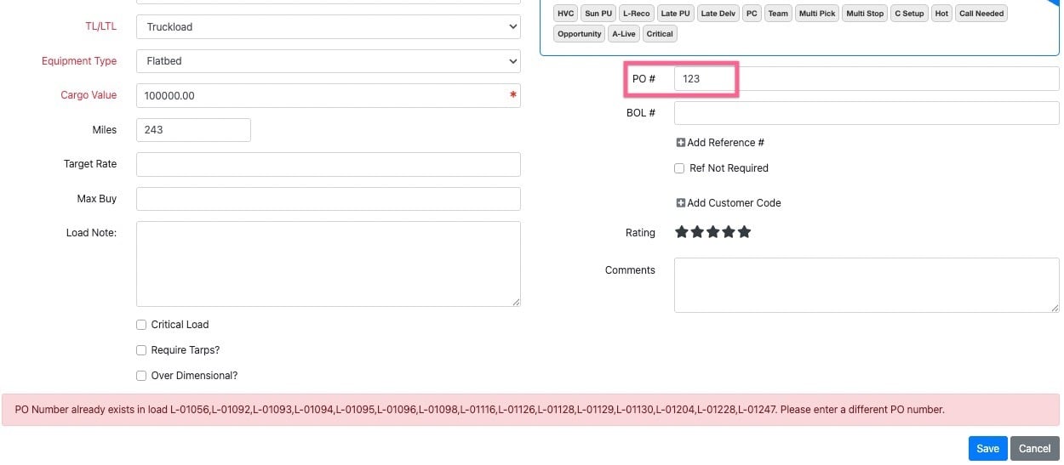Click into the Comments textarea

(867, 286)
